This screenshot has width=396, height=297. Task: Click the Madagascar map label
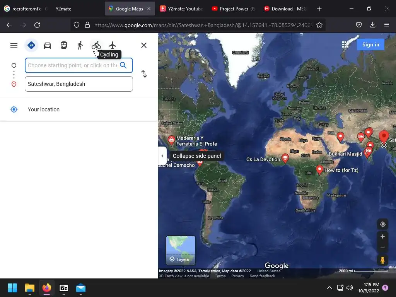point(337,195)
